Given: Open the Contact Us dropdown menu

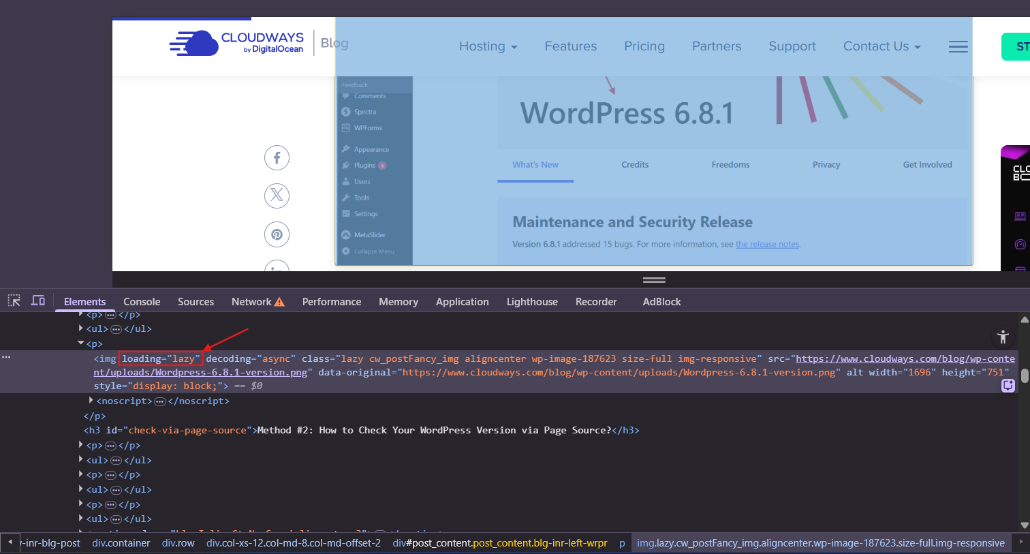Looking at the screenshot, I should [x=882, y=46].
